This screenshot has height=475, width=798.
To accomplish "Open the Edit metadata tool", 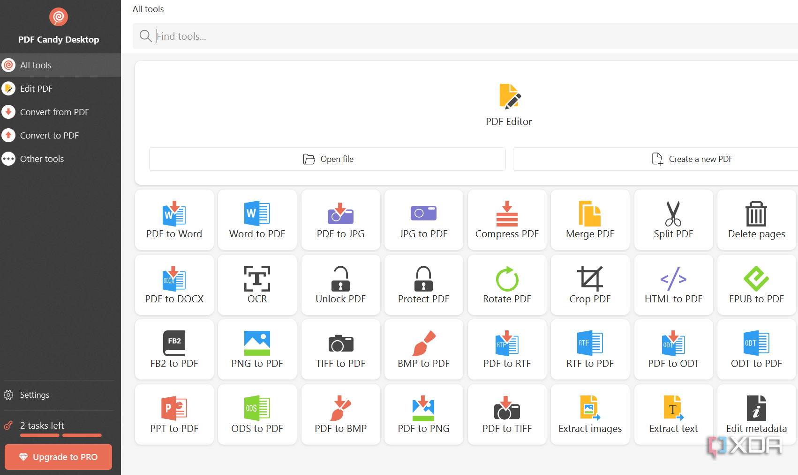I will pos(756,414).
